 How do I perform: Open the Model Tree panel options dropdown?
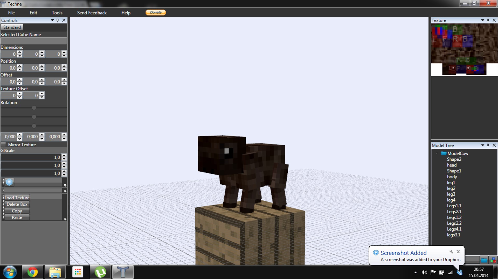(483, 145)
